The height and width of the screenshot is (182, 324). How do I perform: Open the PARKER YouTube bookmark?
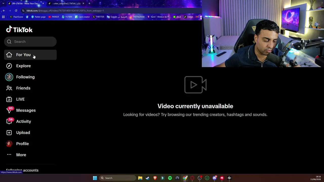pos(53,17)
